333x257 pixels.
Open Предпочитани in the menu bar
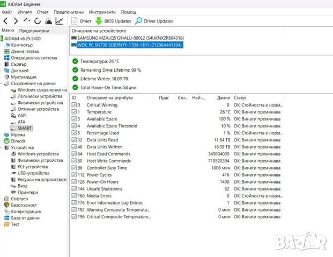(x=69, y=12)
